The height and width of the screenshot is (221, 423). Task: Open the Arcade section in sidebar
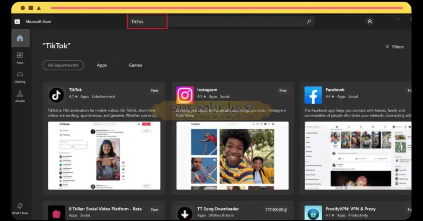[20, 96]
